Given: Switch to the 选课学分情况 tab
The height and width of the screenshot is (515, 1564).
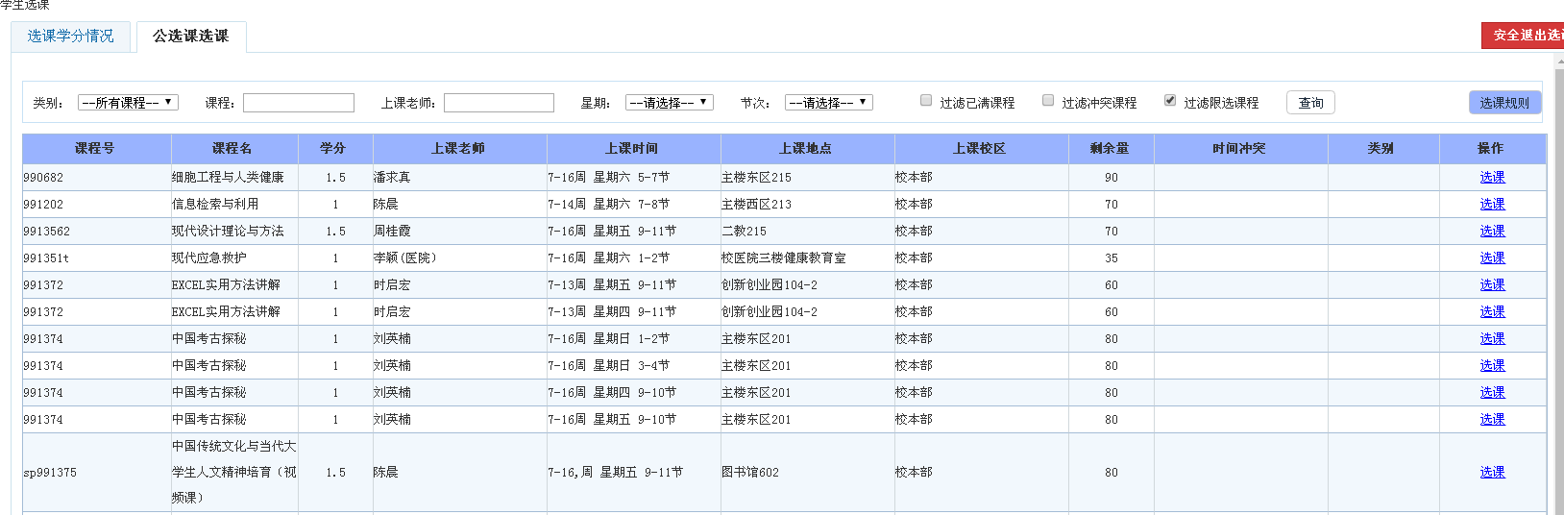Looking at the screenshot, I should (x=71, y=37).
